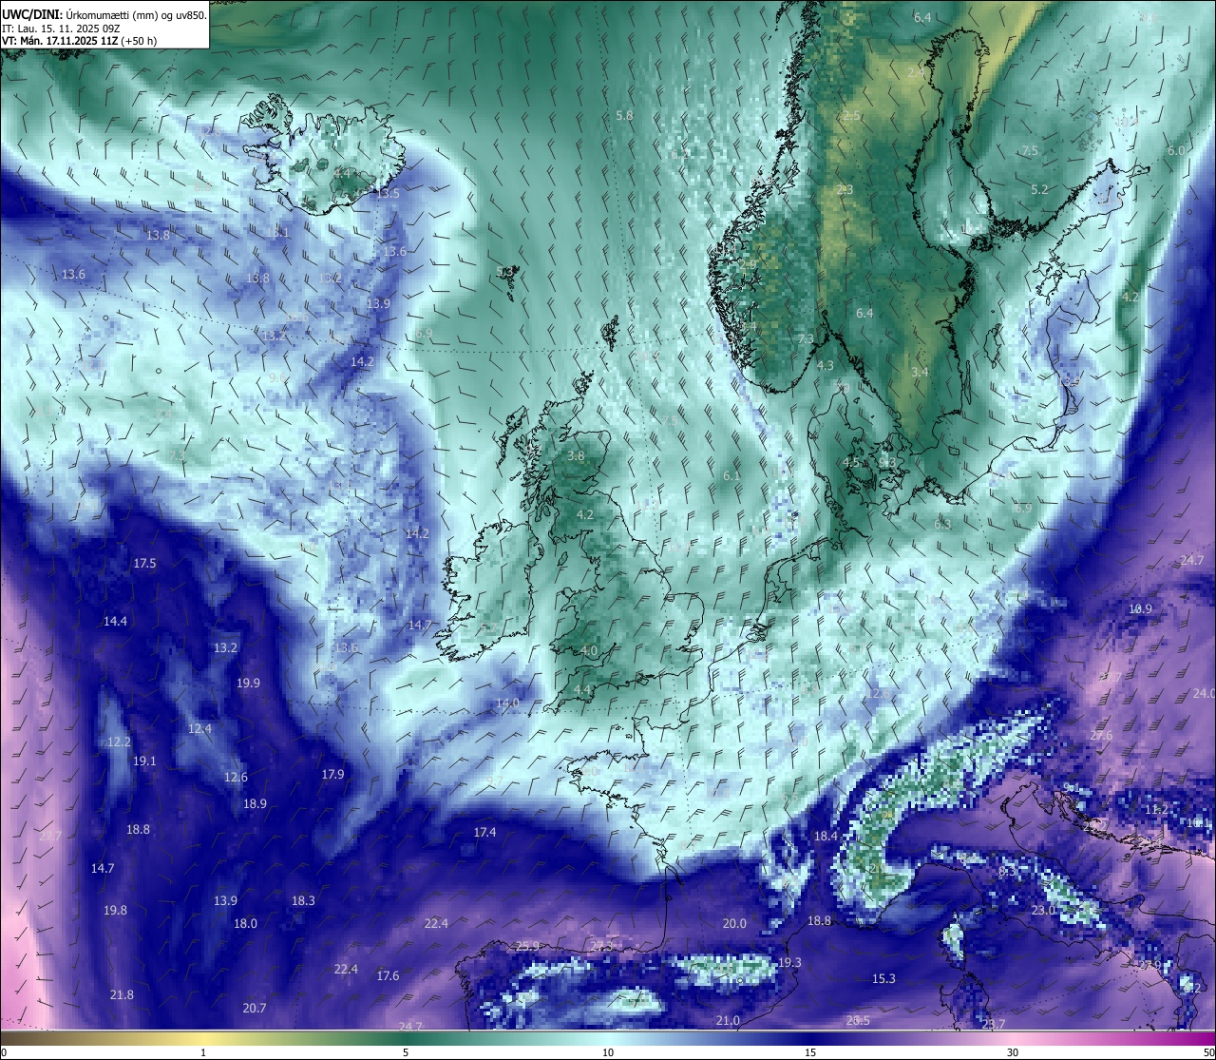Click the 21.0 value label
This screenshot has width=1216, height=1060.
tap(728, 1020)
